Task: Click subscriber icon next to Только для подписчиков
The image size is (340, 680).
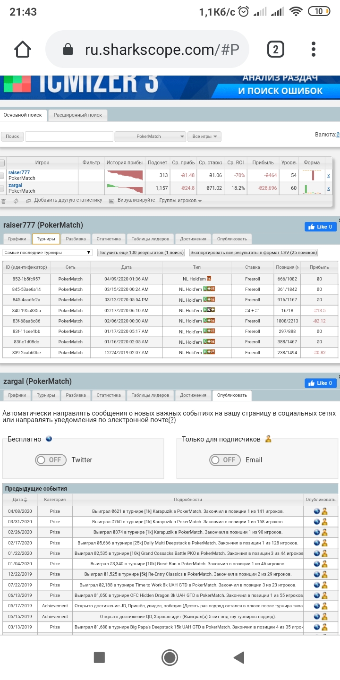Action: (x=268, y=439)
